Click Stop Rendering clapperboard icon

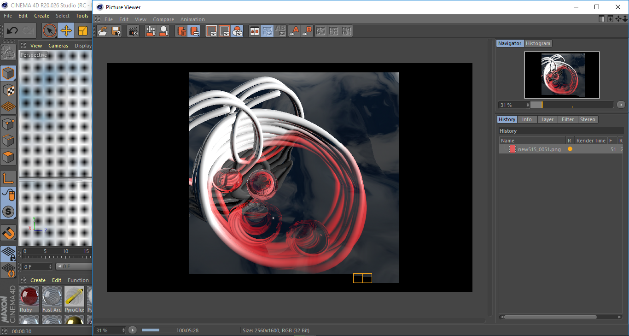click(133, 31)
